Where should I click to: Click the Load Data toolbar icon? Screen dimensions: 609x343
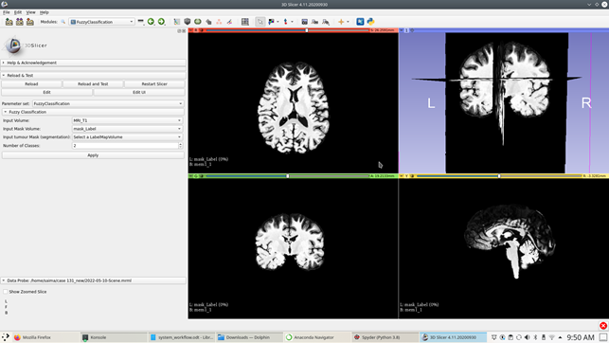[x=9, y=22]
